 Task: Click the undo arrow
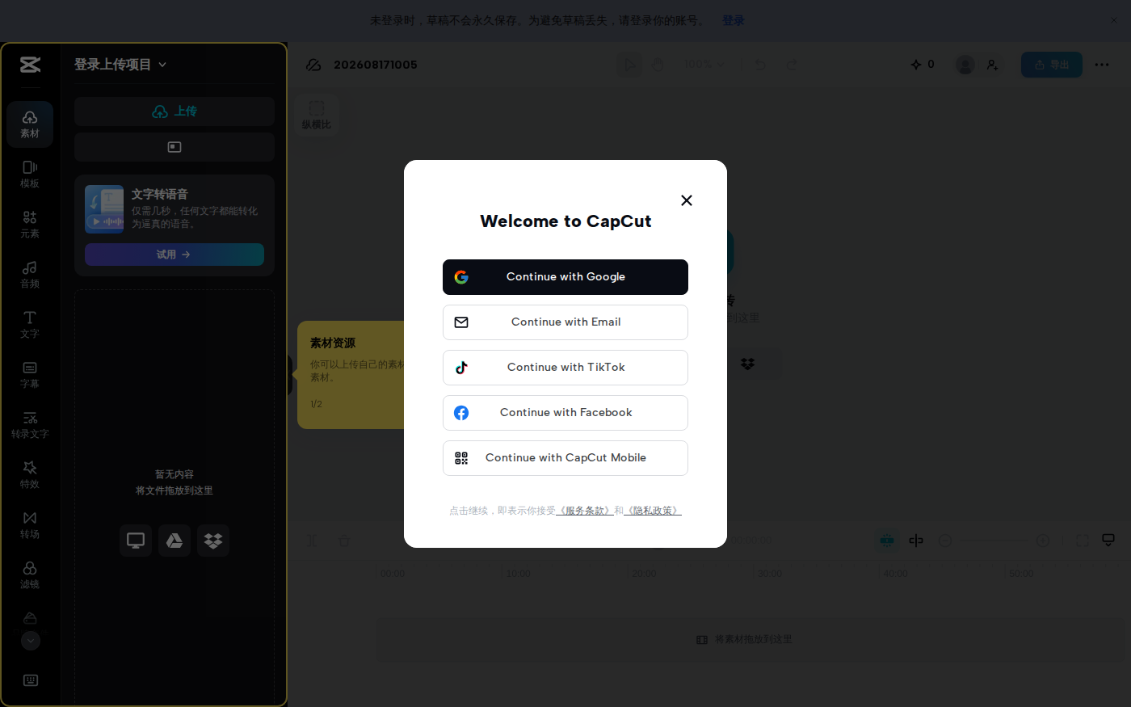point(760,65)
